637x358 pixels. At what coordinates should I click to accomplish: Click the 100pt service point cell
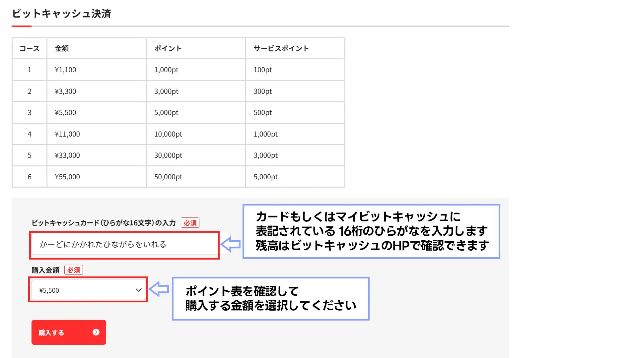(295, 70)
